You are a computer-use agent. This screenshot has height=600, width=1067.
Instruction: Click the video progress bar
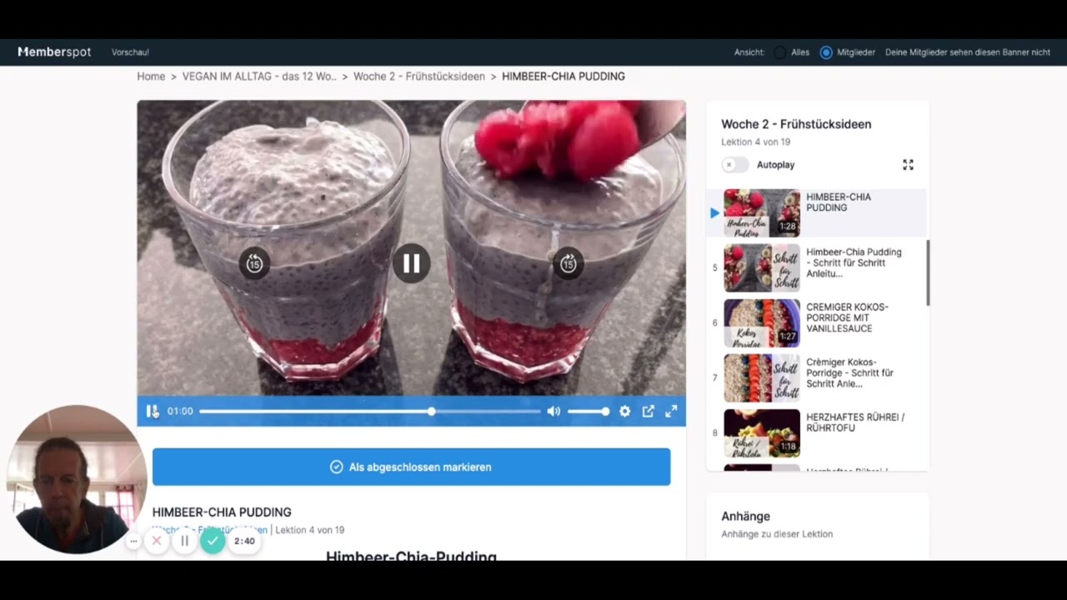[369, 411]
